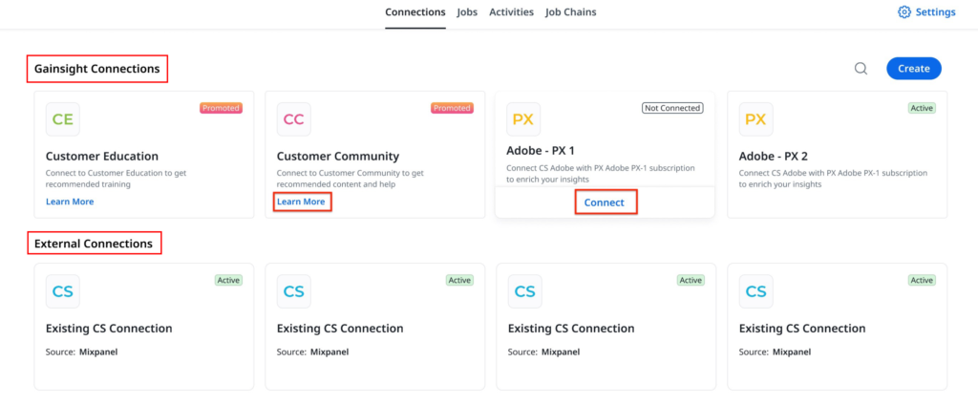Click the Promoted badge on Customer Education
This screenshot has width=978, height=405.
tap(221, 108)
